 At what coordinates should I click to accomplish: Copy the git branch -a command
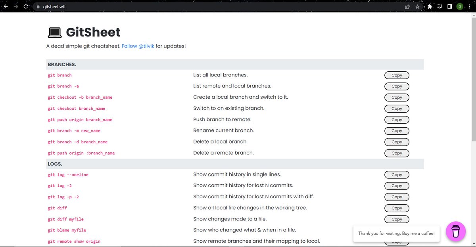point(397,86)
